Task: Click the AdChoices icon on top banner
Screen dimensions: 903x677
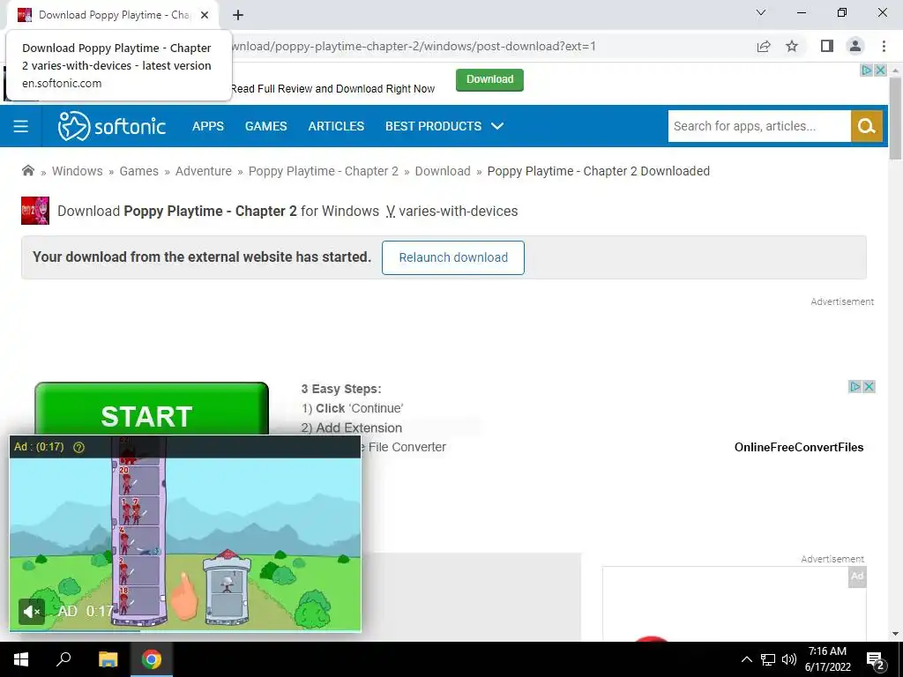Action: (x=866, y=71)
